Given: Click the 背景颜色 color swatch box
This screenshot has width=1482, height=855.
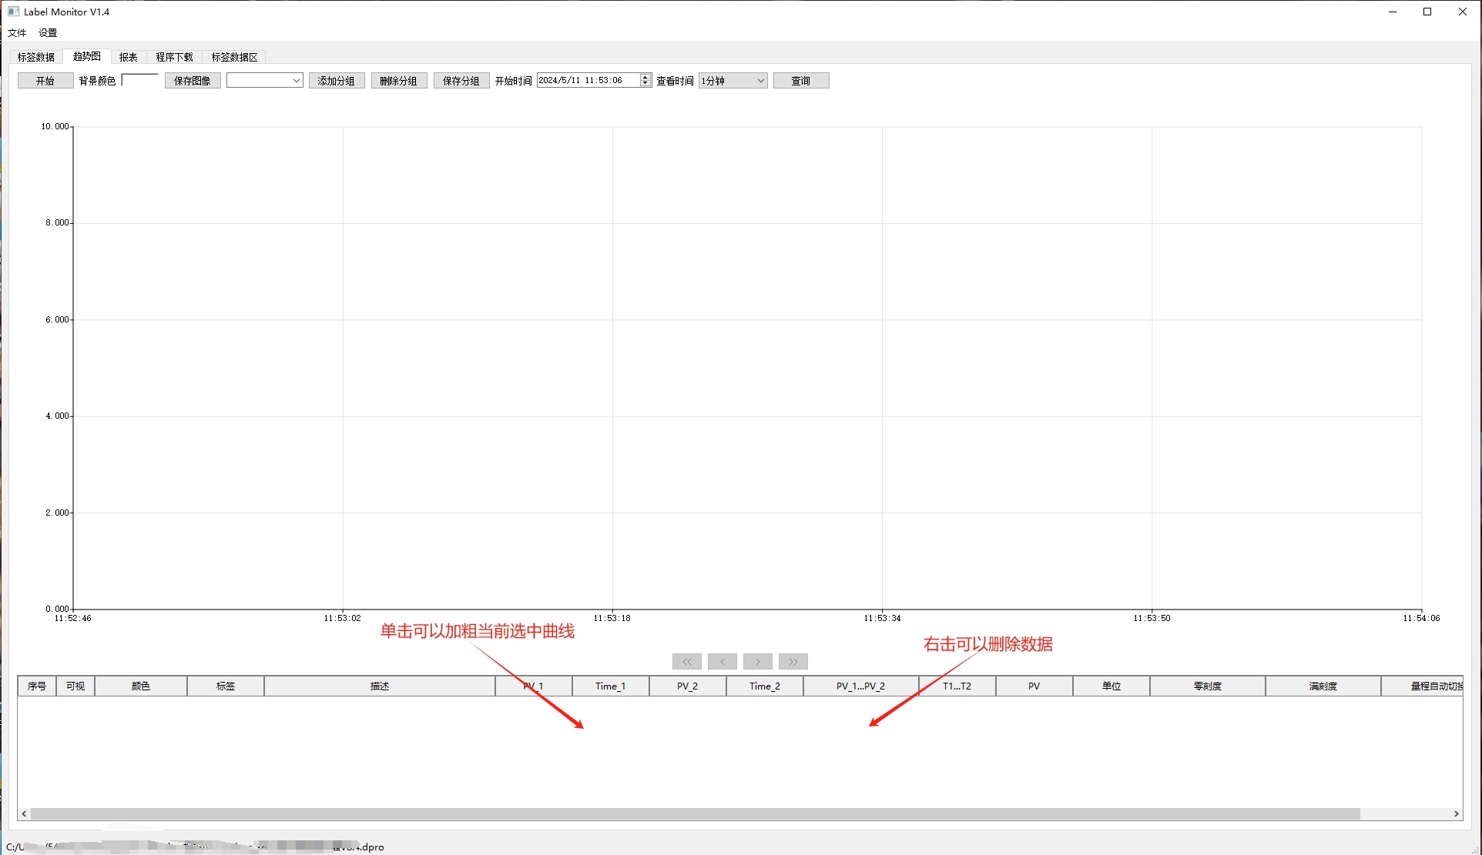Looking at the screenshot, I should coord(140,80).
